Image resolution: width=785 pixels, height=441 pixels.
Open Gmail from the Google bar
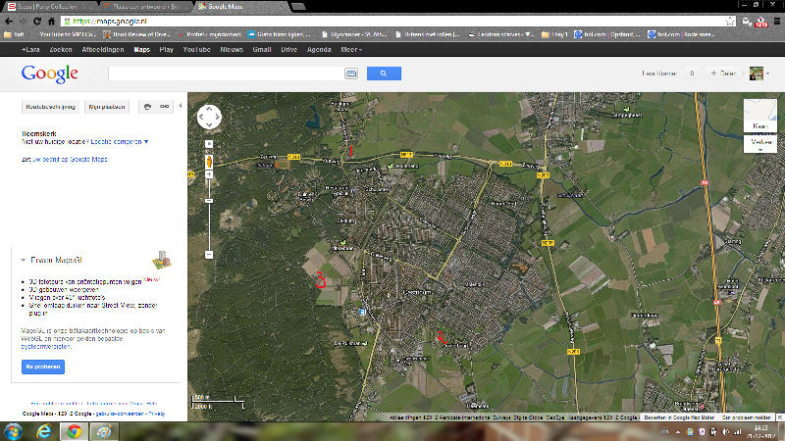pos(262,50)
